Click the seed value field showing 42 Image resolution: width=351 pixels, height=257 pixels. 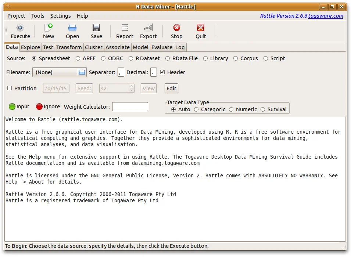click(x=114, y=88)
